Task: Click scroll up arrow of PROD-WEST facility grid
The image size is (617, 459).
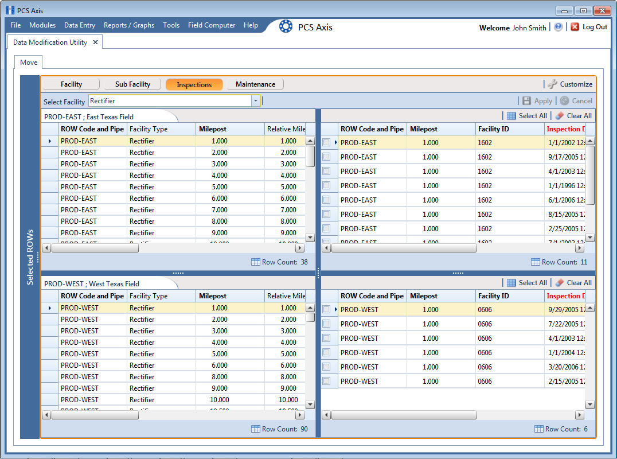Action: point(310,308)
